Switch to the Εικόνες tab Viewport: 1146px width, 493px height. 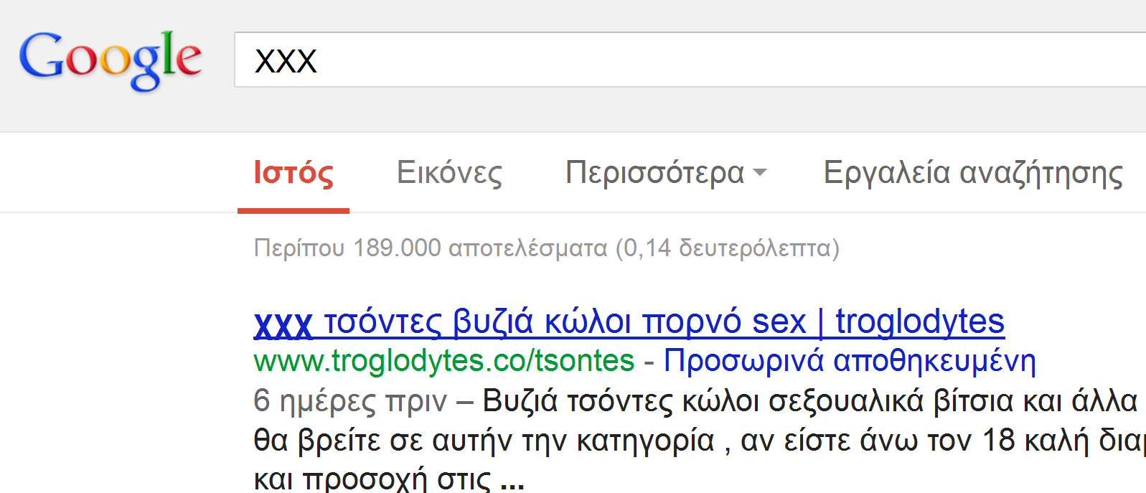[450, 173]
